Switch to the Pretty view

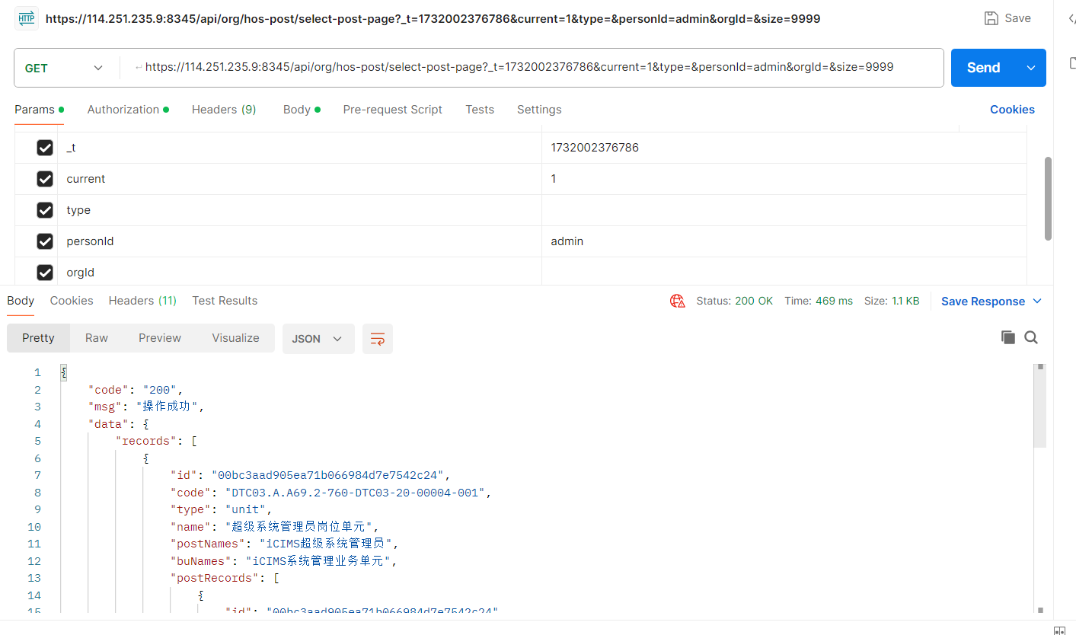38,338
